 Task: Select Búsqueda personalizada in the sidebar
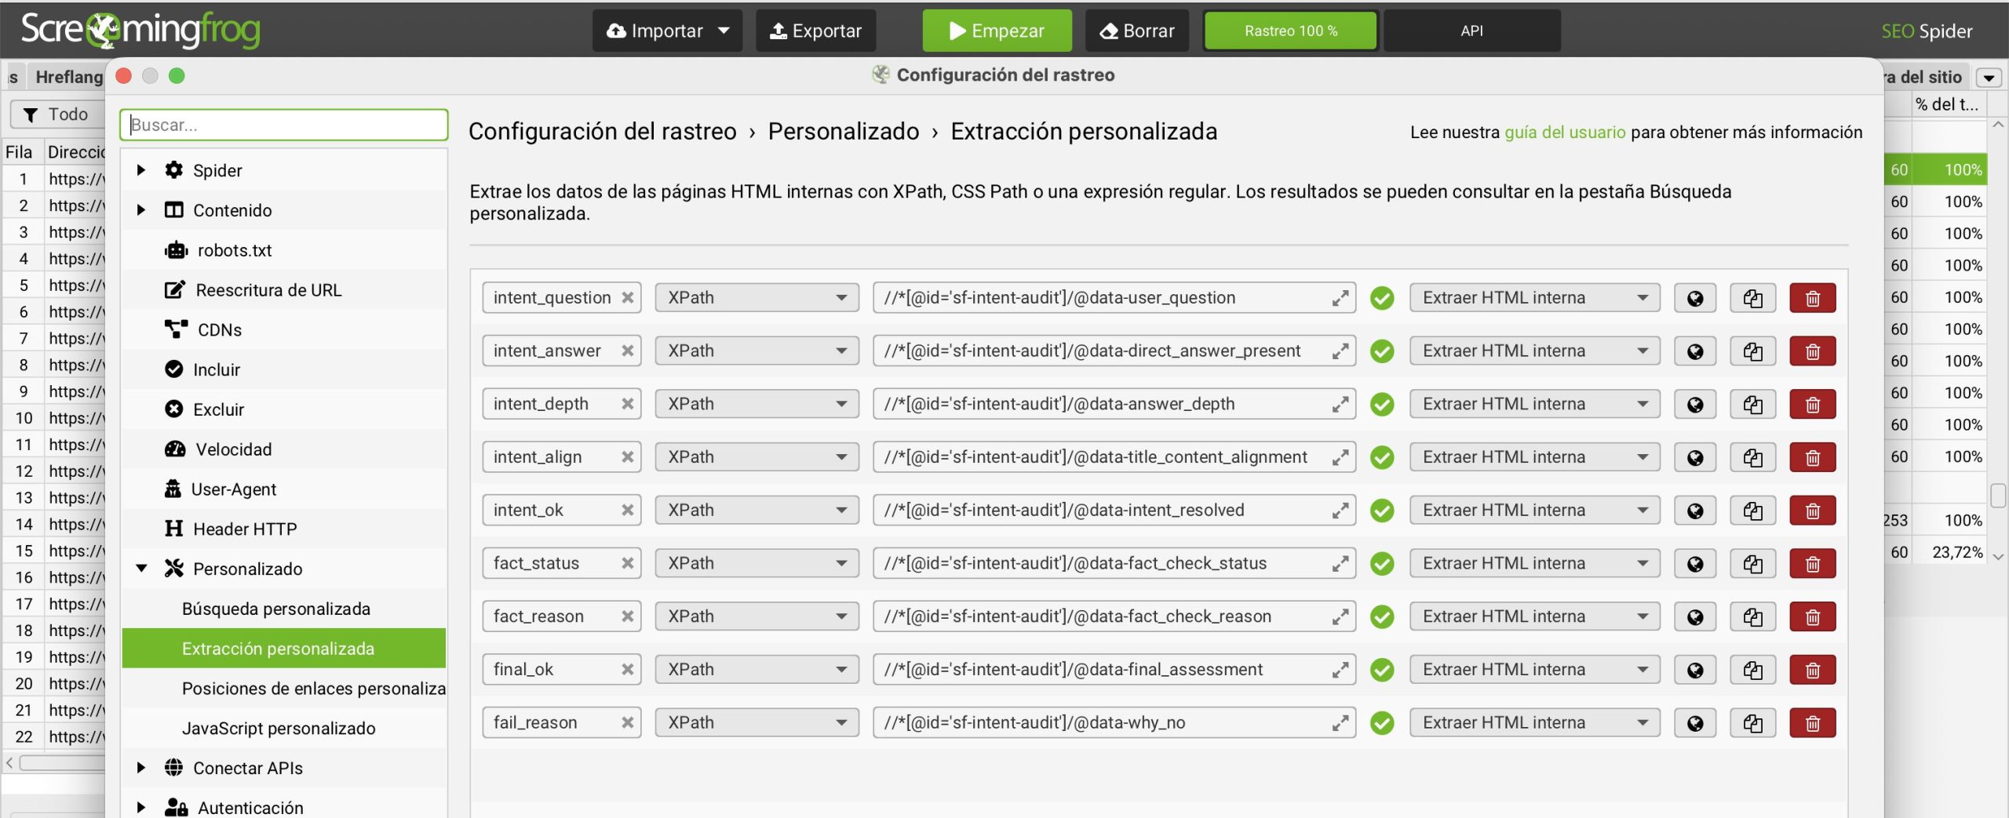[x=276, y=608]
